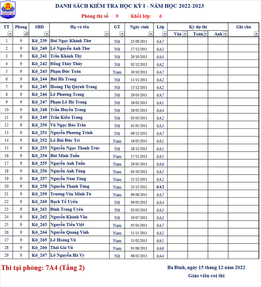Image resolution: width=261 pixels, height=287 pixels.
Task: Open the Văn column filter dropdown
Action: 185,34
